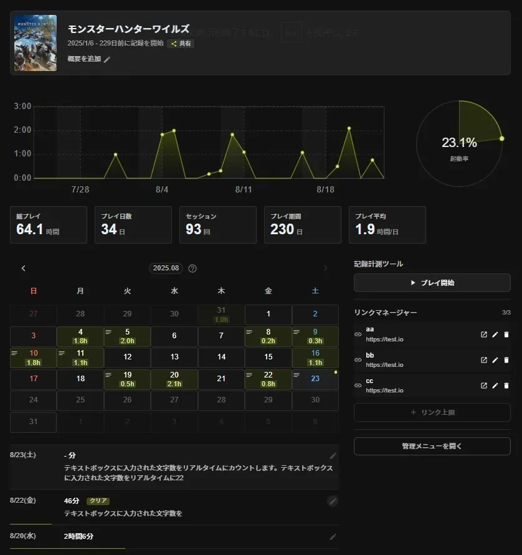The image size is (522, 555).
Task: Open external link icon for aa
Action: [484, 334]
